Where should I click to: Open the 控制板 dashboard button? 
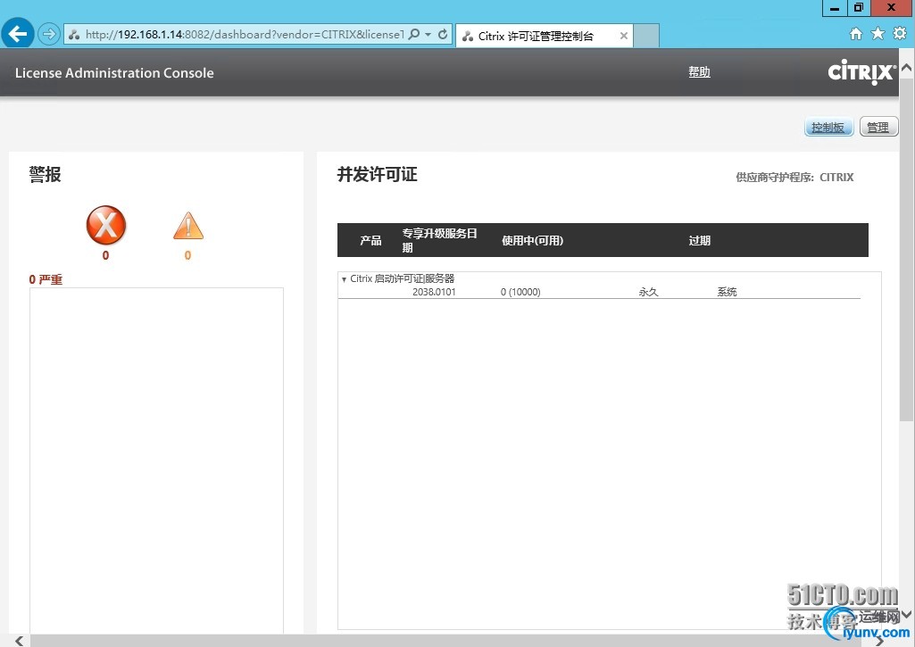[x=828, y=128]
